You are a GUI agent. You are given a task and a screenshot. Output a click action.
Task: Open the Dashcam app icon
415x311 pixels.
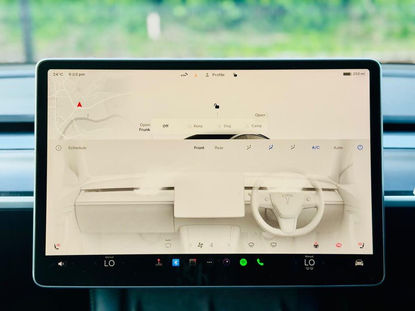tap(193, 262)
